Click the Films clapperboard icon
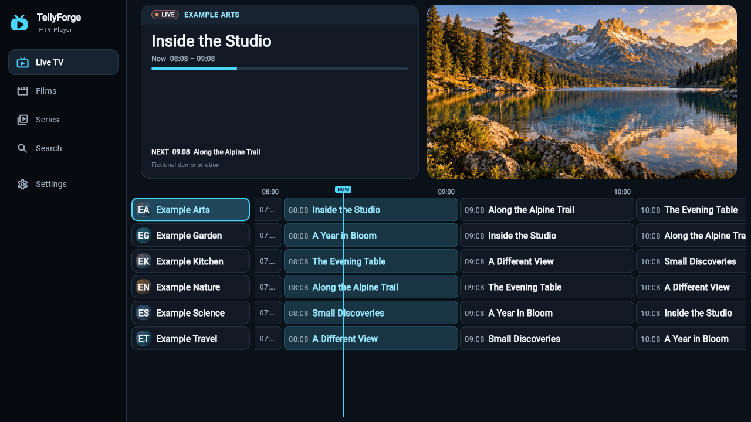Viewport: 751px width, 422px height. click(x=23, y=91)
